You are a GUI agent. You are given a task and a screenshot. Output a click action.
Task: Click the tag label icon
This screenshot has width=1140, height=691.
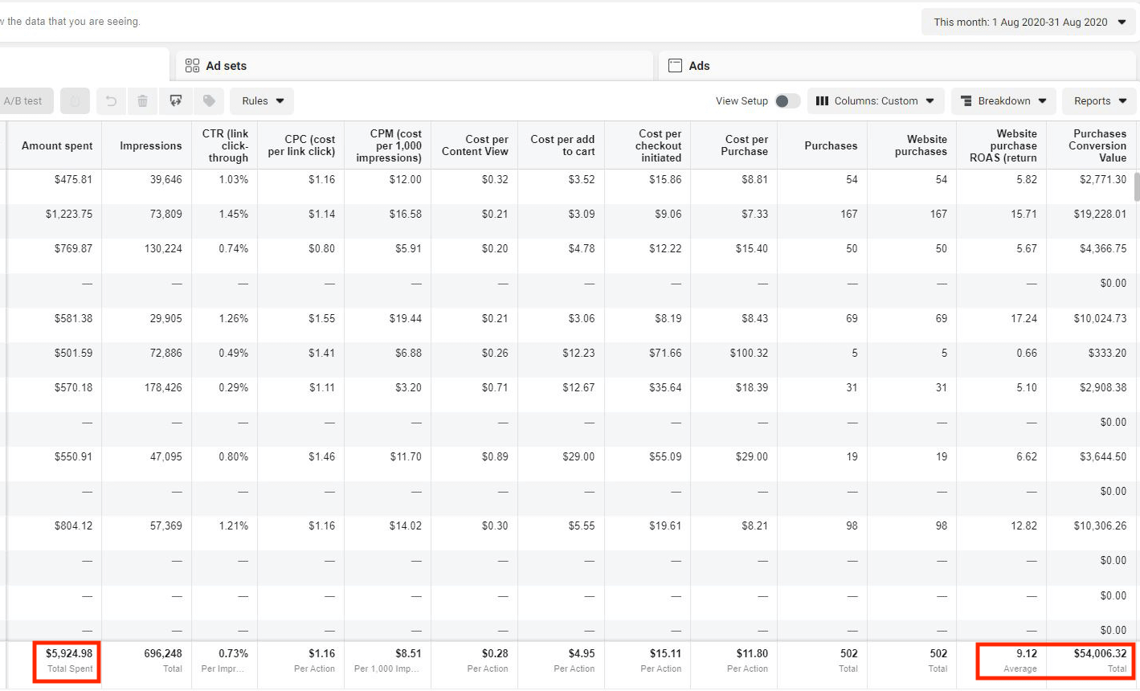(209, 101)
